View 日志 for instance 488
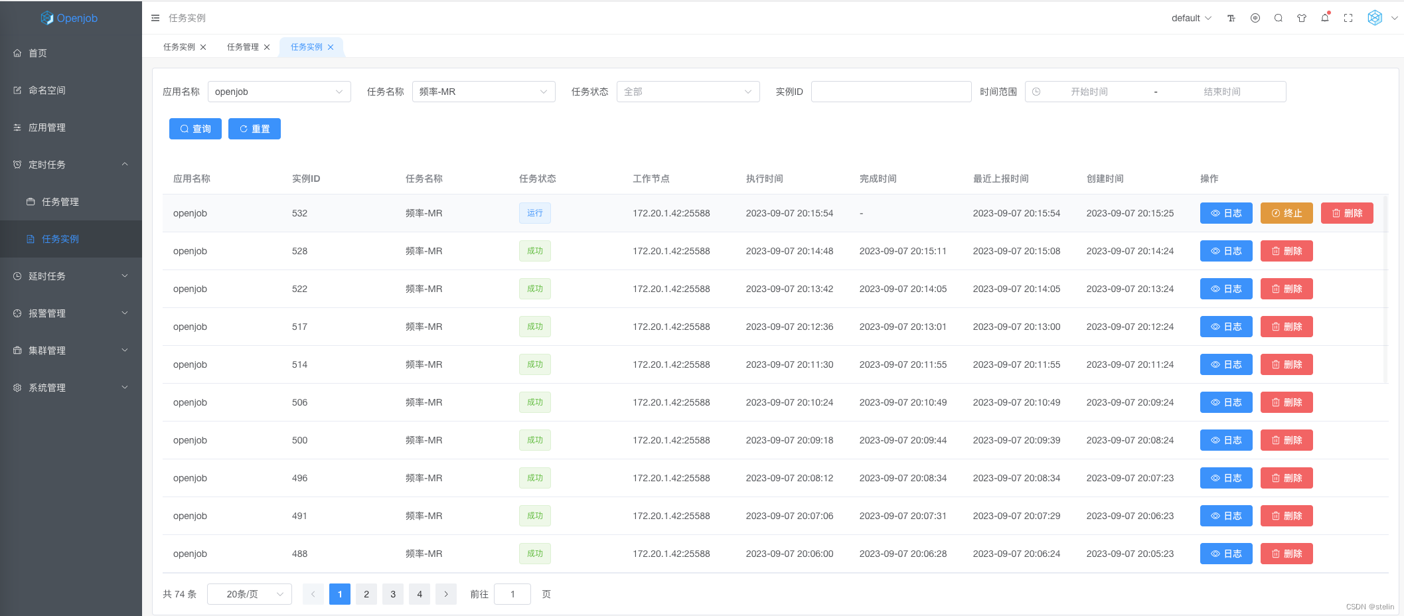 (1226, 554)
